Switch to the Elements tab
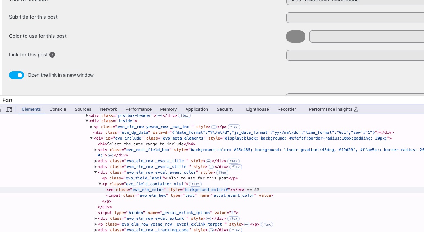The image size is (424, 232). click(x=31, y=109)
